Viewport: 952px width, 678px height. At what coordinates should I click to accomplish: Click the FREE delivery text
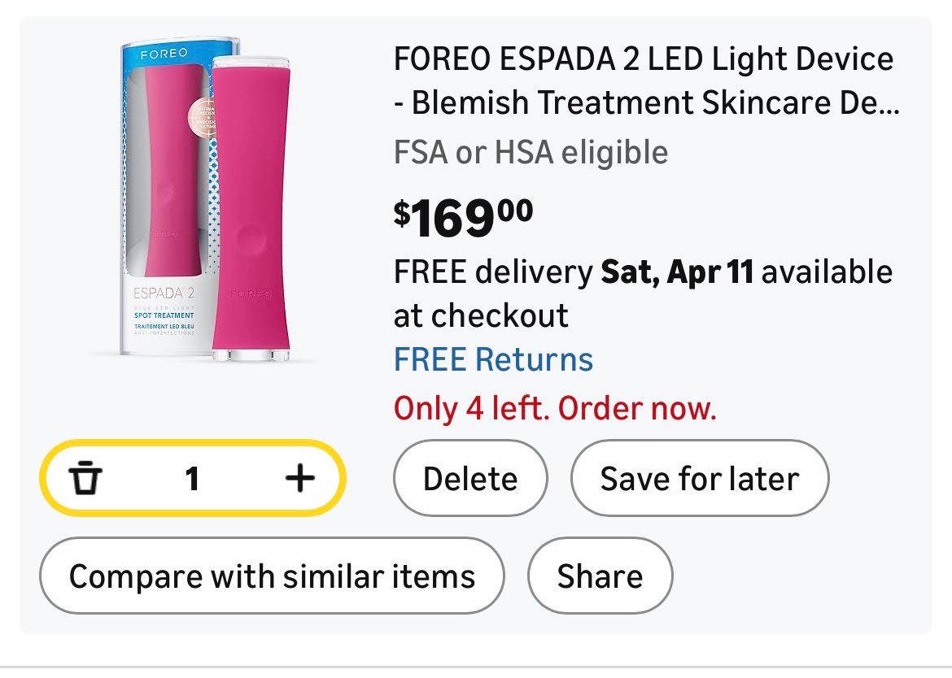pyautogui.click(x=492, y=272)
